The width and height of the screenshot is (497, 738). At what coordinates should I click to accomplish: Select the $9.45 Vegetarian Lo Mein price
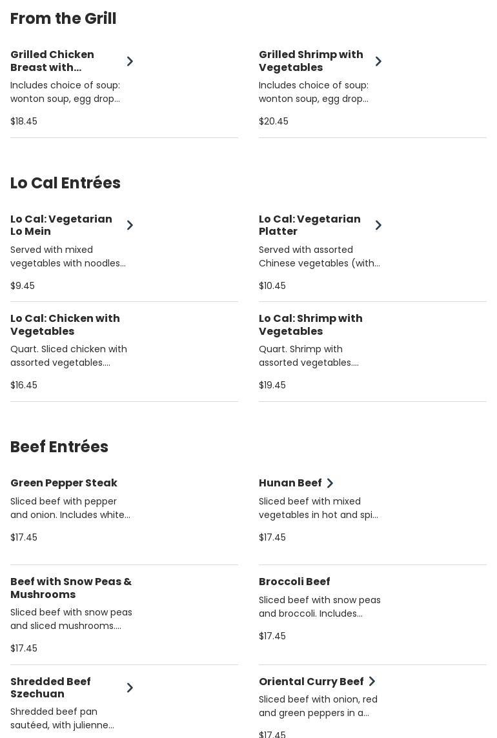[23, 286]
